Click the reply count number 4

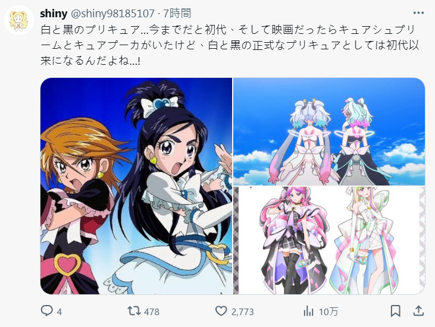59,312
